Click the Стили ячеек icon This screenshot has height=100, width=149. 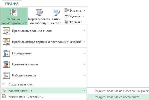point(56,12)
